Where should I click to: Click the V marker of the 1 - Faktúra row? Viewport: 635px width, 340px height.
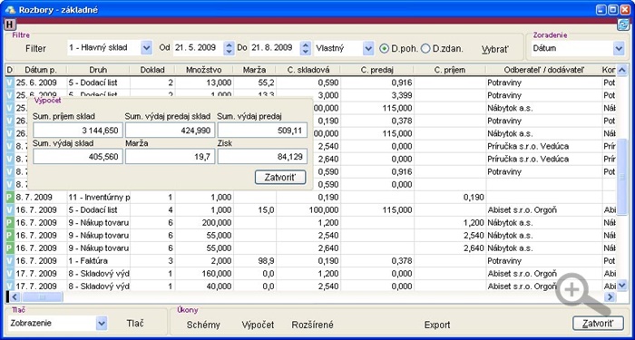[x=10, y=261]
